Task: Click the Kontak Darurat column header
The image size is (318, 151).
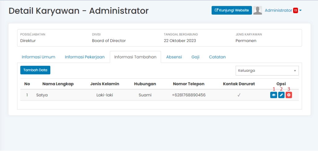Action: tap(239, 84)
